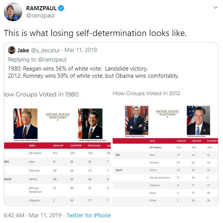Viewport: 223px width, 223px height.
Task: Click the quoted tweet's Mar 11, 2019 date
Action: point(81,50)
